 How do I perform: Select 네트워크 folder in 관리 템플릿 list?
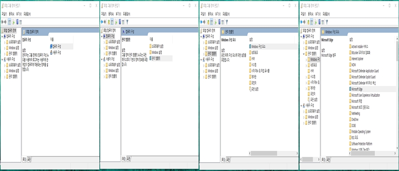tap(253, 52)
